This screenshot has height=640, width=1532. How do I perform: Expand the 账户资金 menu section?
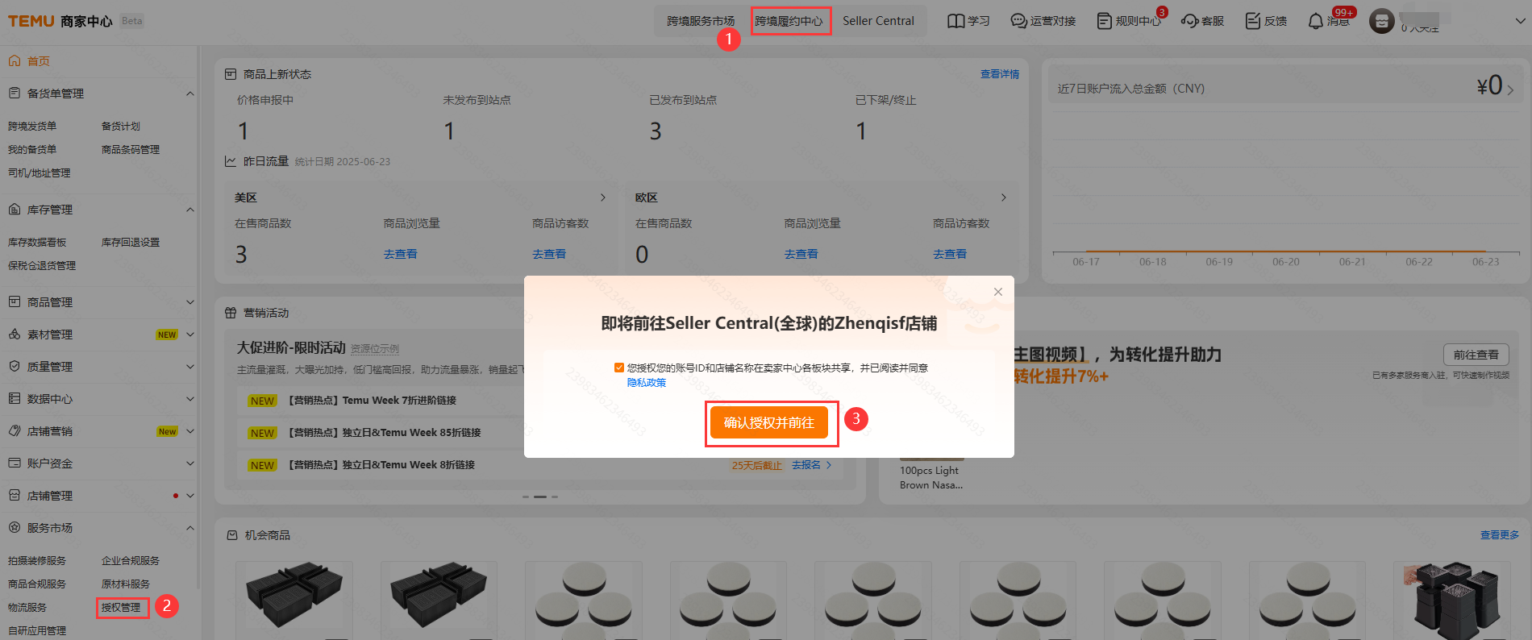click(190, 463)
